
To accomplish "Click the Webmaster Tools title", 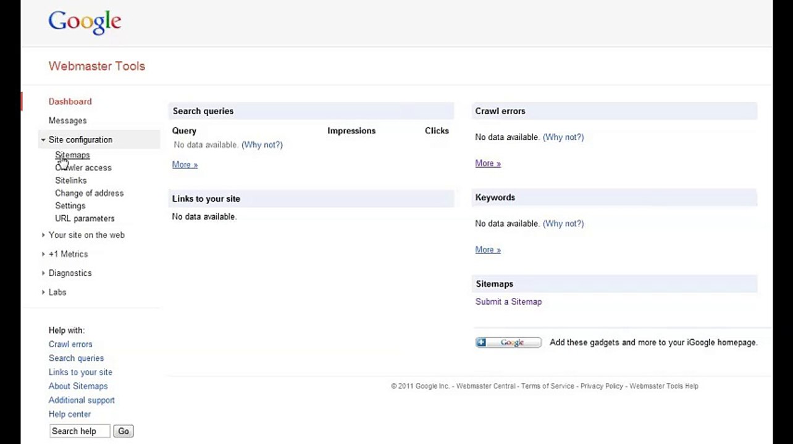I will (96, 66).
